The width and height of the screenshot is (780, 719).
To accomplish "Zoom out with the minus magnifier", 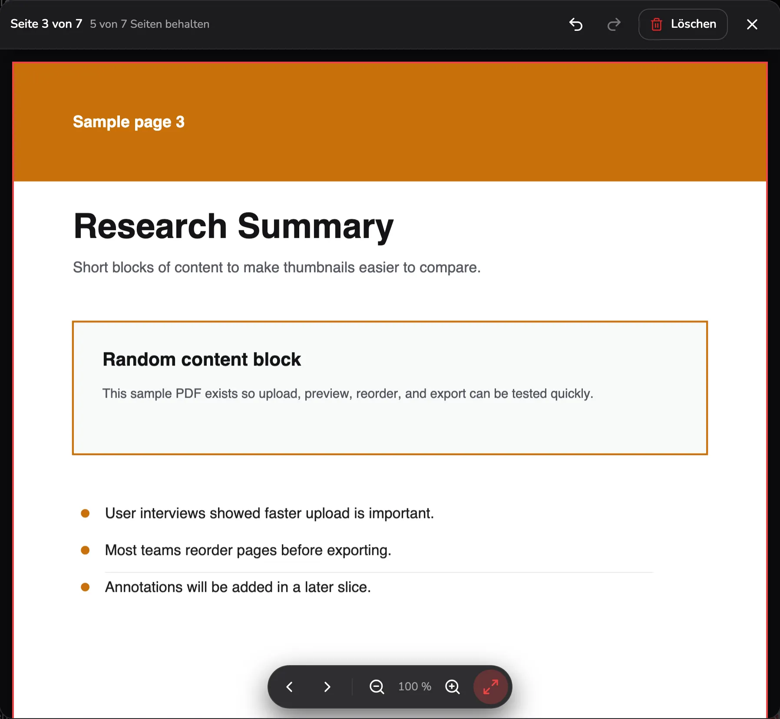I will 377,686.
